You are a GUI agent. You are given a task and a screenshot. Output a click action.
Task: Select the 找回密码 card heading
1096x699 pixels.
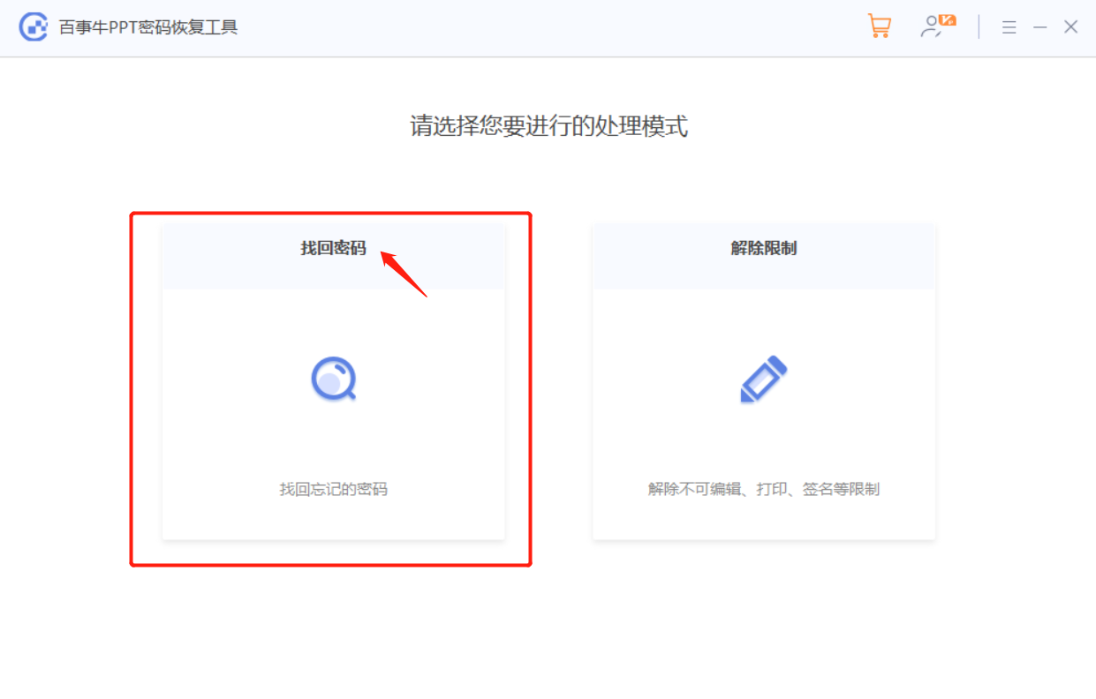[x=333, y=249]
